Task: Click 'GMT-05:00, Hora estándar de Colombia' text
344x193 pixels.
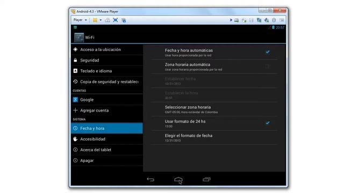Action: [x=191, y=112]
